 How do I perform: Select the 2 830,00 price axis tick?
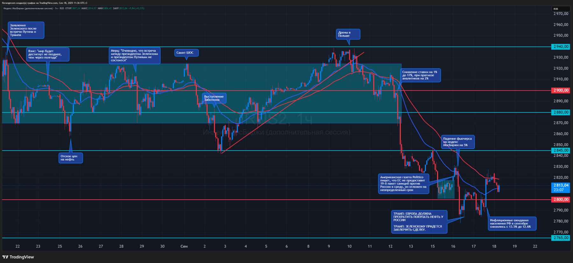click(561, 167)
